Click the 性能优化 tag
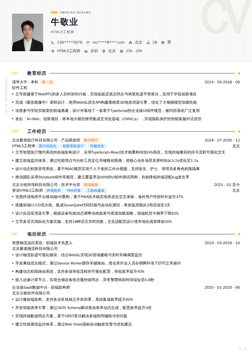The width and height of the screenshot is (252, 357). 97,146
